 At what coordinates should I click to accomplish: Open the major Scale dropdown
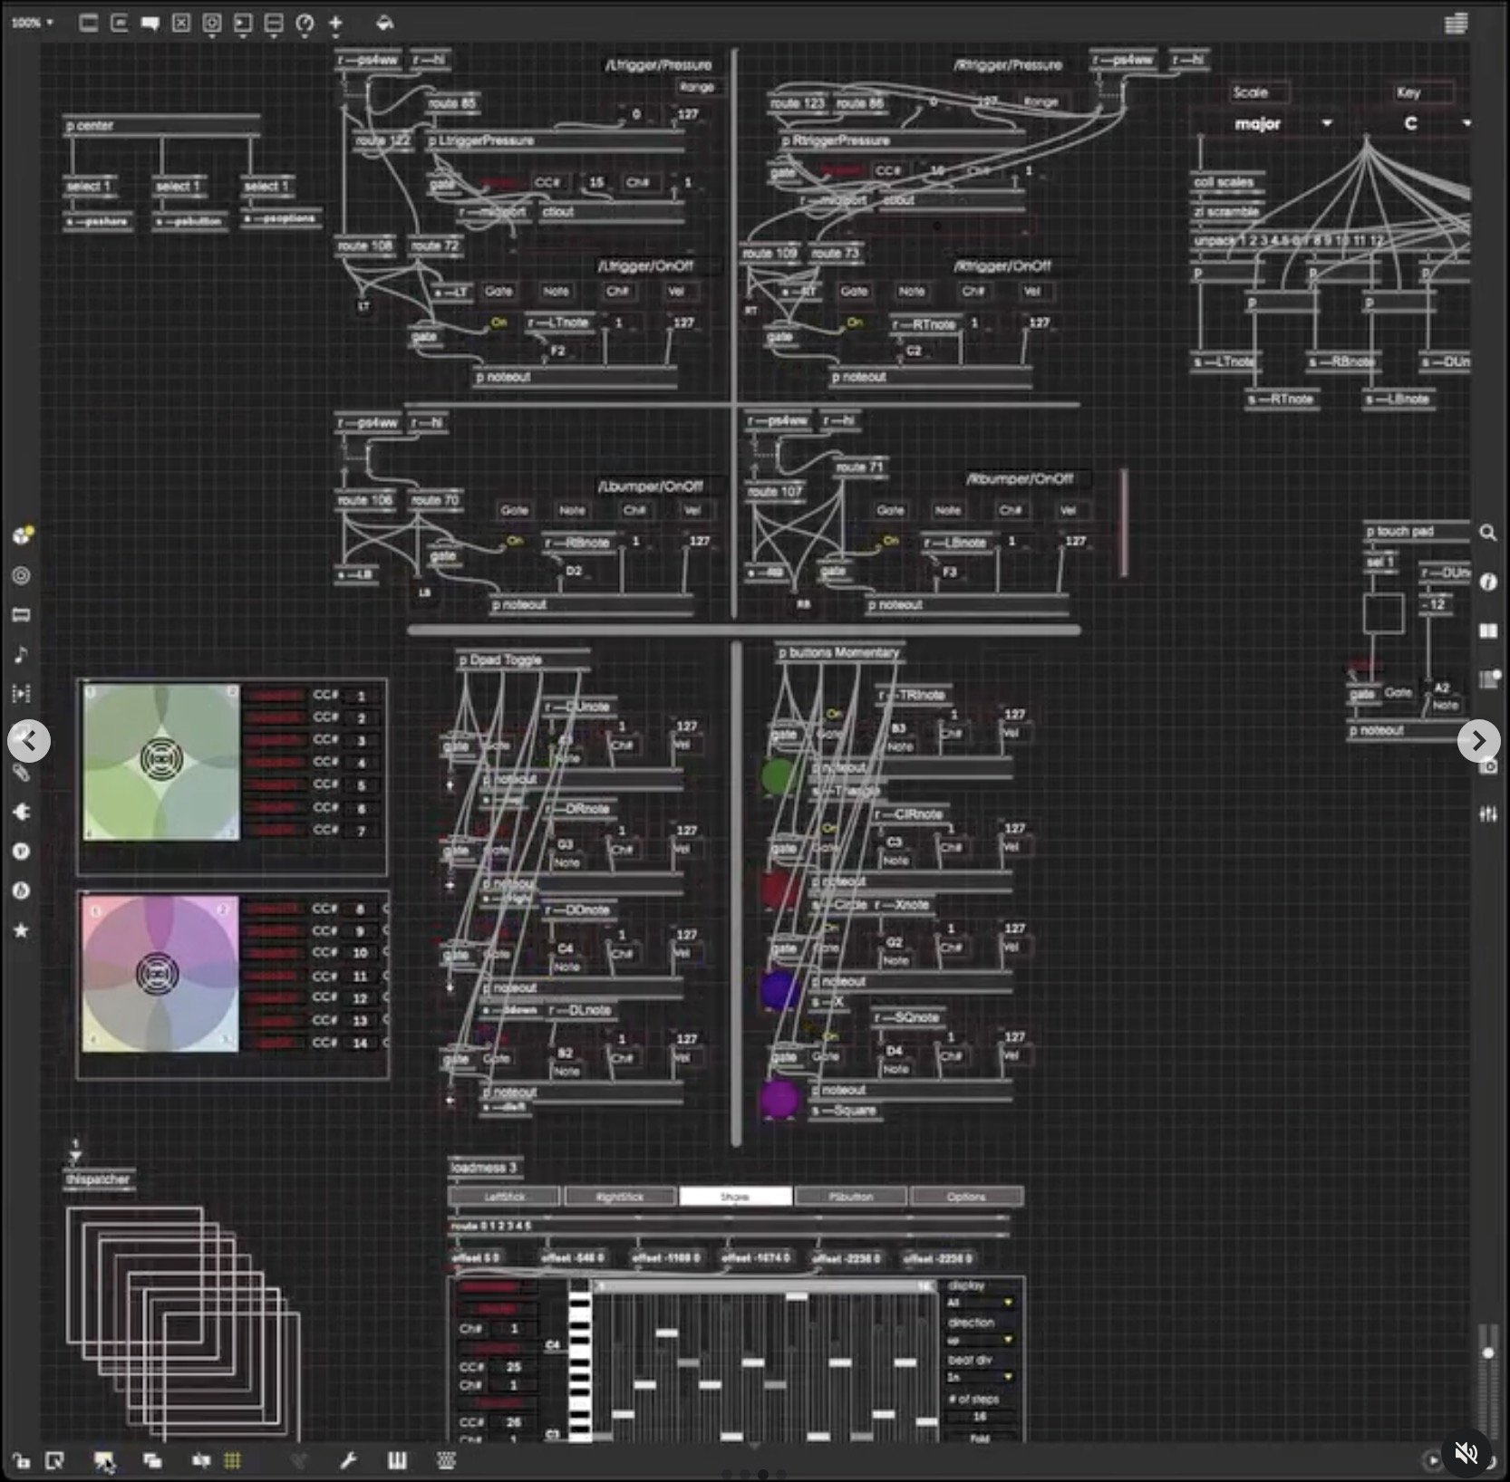pos(1283,123)
